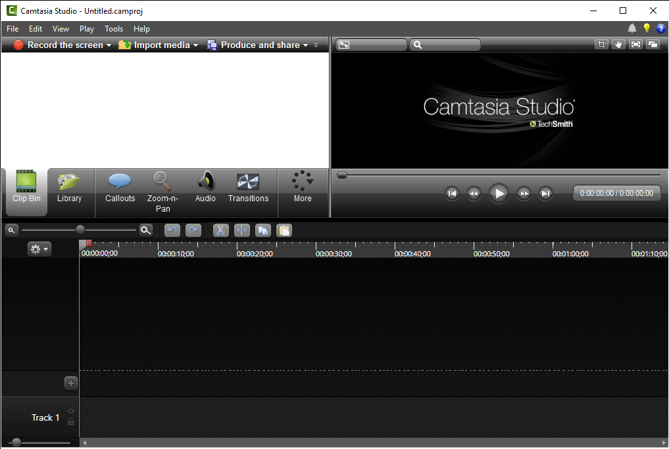The height and width of the screenshot is (449, 669).
Task: Click timeline zoom slider handle
Action: 80,230
